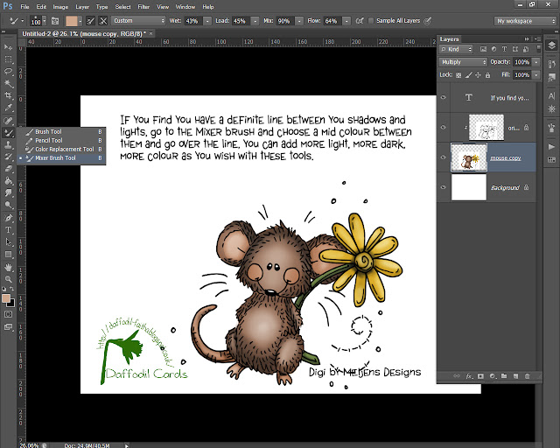Select the Rectangle shape tool

[8, 255]
